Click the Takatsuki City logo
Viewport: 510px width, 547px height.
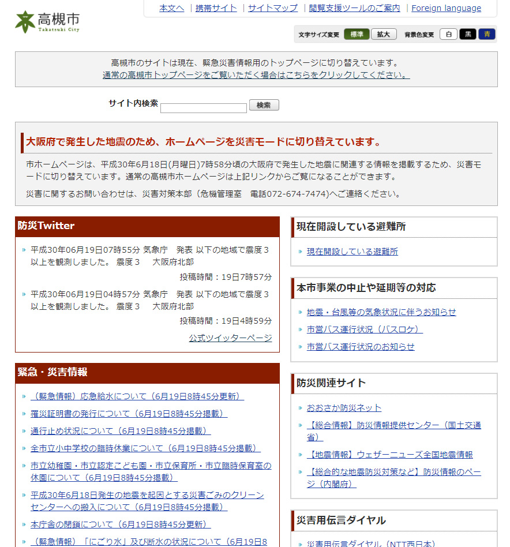tap(47, 21)
